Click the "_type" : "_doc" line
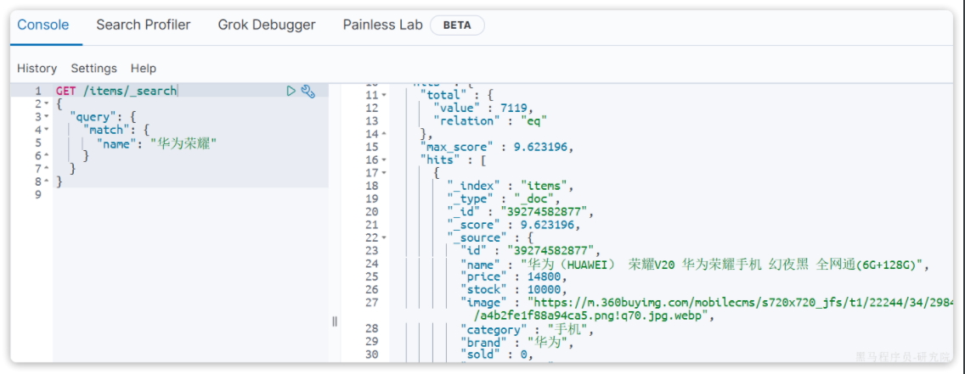The width and height of the screenshot is (965, 374). pyautogui.click(x=504, y=199)
